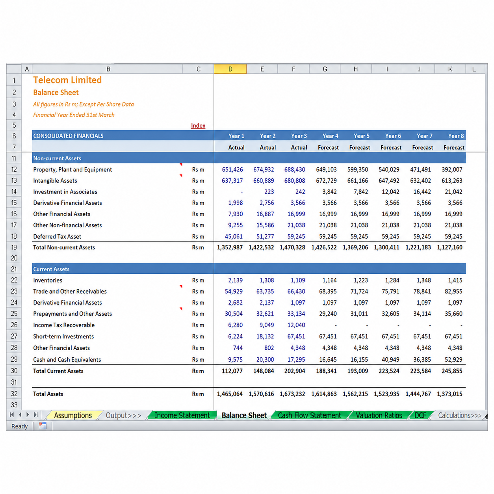The height and width of the screenshot is (494, 494).
Task: Click macro recording icon in status bar
Action: tap(43, 426)
